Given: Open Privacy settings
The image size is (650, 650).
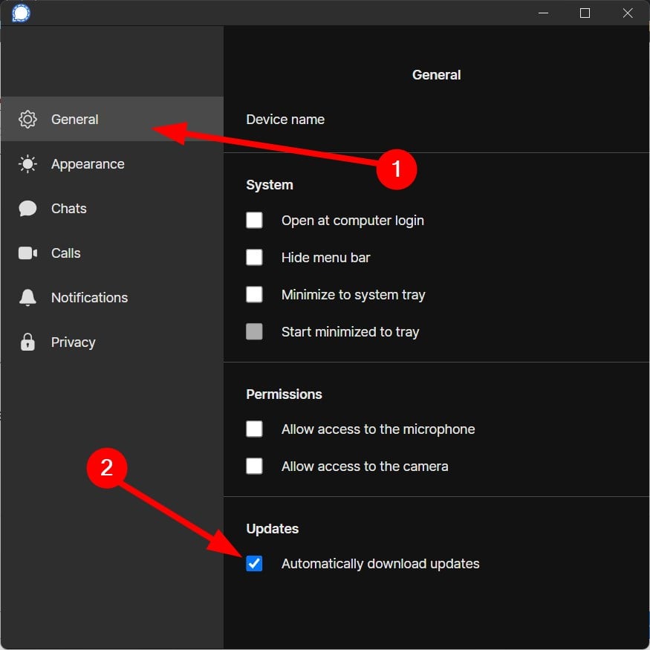Looking at the screenshot, I should click(x=112, y=342).
